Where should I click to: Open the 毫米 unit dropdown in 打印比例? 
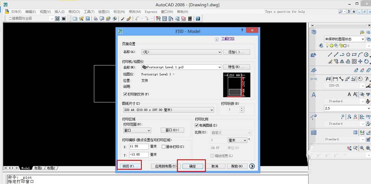pyautogui.click(x=237, y=140)
